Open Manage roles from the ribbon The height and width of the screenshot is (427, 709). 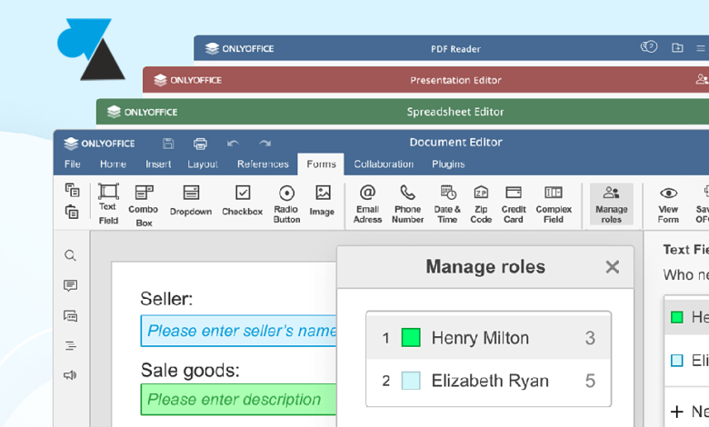tap(612, 204)
